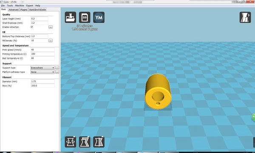Open the Expert menu
This screenshot has width=255, height=153.
pyautogui.click(x=30, y=6)
